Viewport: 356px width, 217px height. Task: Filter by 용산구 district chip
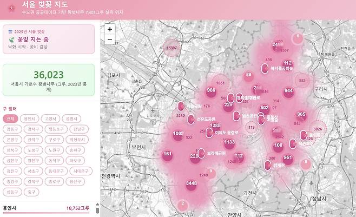pos(75,181)
